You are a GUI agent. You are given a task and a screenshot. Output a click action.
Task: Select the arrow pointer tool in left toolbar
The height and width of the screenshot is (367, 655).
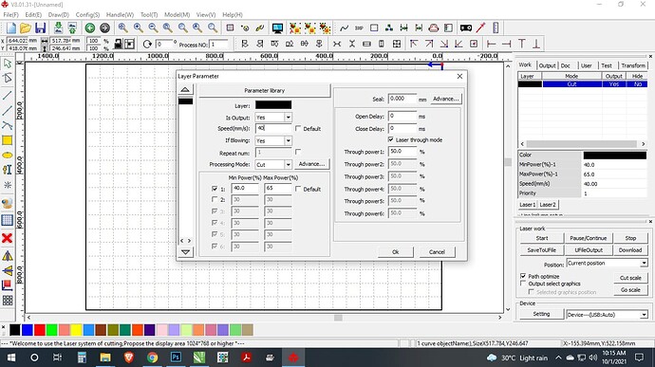click(7, 64)
